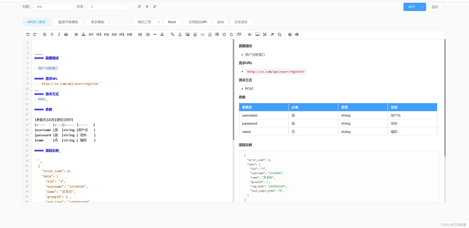The image size is (469, 228).
Task: Click the sort icon beside plus
Action: pos(155,7)
